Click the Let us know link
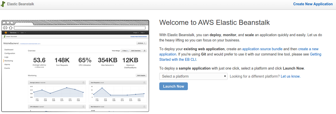 click(290, 76)
